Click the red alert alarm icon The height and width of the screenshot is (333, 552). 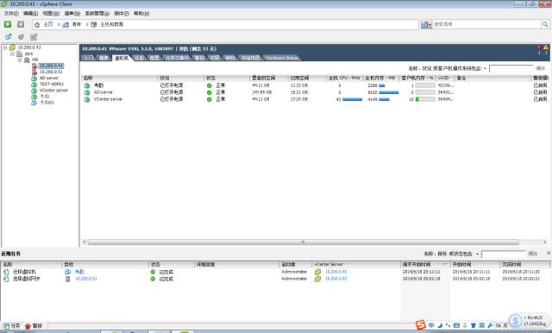tap(538, 47)
